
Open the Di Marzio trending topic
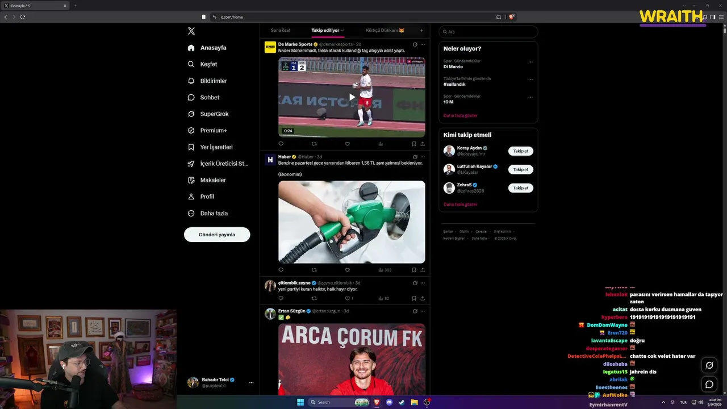click(453, 66)
